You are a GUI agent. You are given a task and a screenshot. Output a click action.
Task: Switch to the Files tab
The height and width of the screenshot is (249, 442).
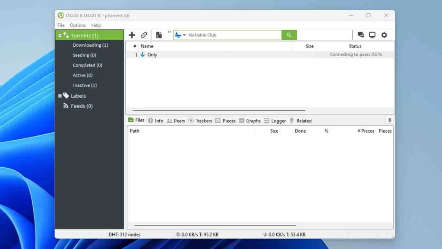point(136,120)
